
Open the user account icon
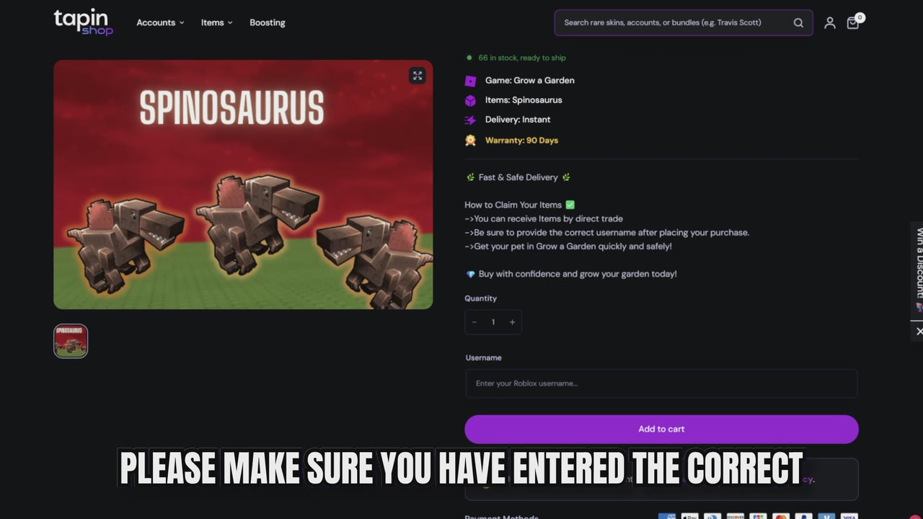pos(830,23)
